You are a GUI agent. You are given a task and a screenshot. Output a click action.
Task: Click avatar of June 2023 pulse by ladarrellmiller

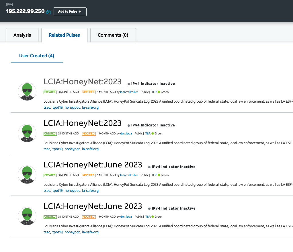tap(27, 175)
